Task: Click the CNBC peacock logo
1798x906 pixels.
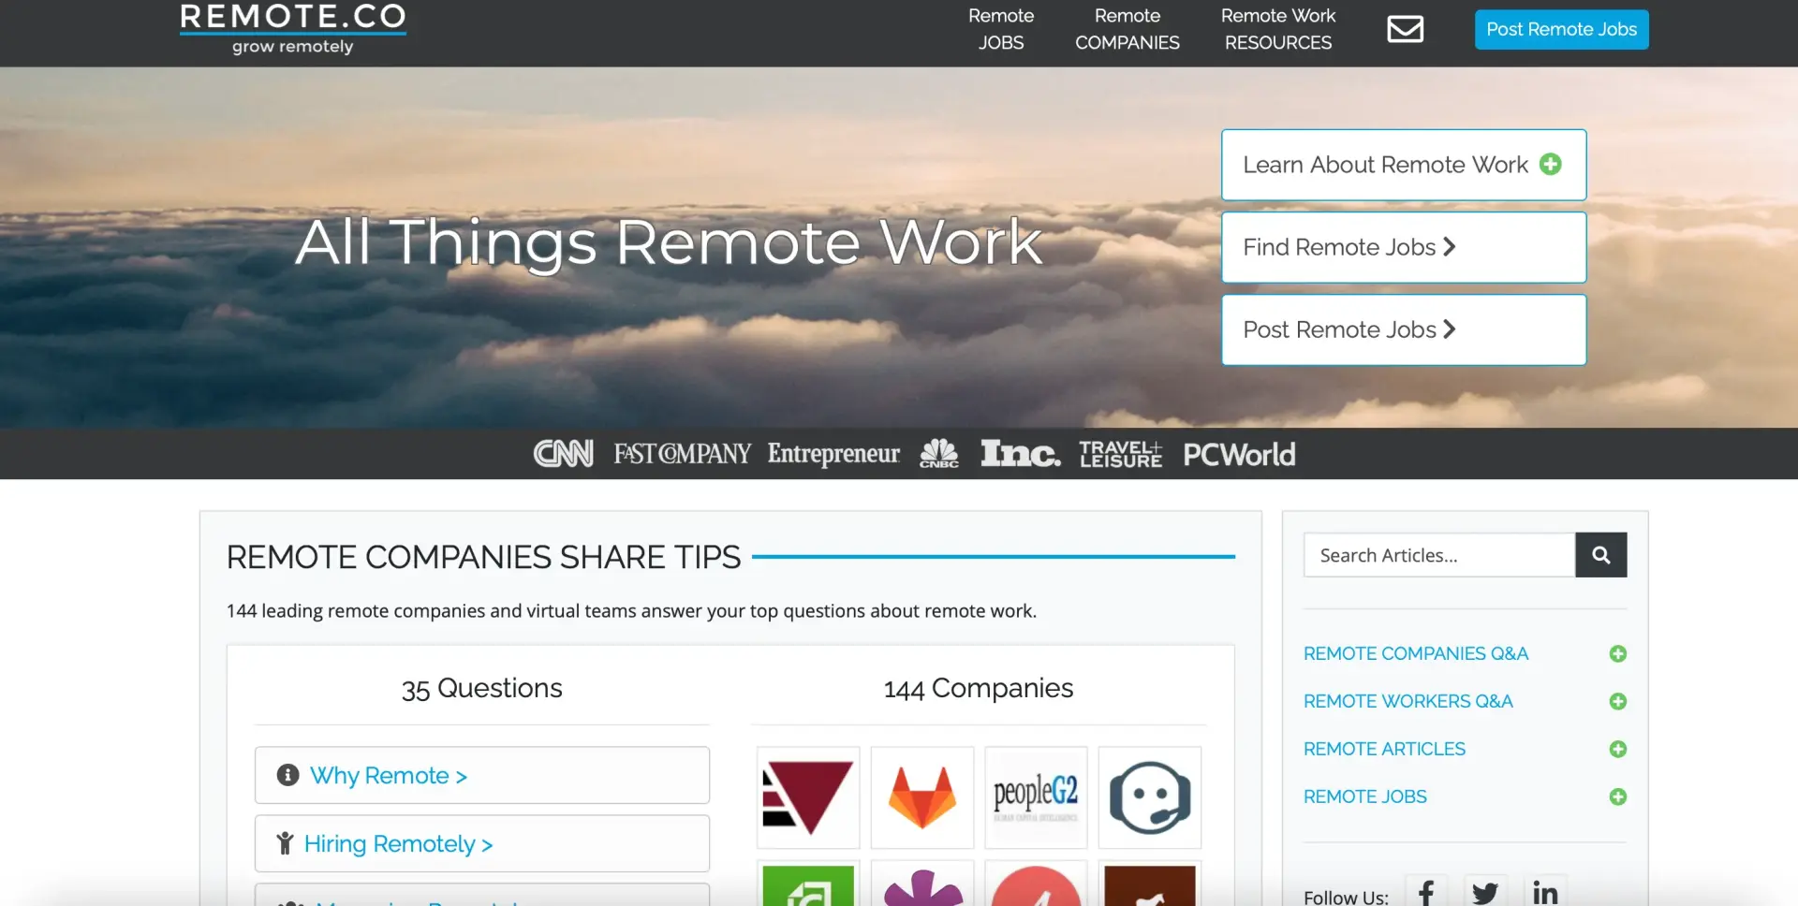Action: [x=939, y=453]
